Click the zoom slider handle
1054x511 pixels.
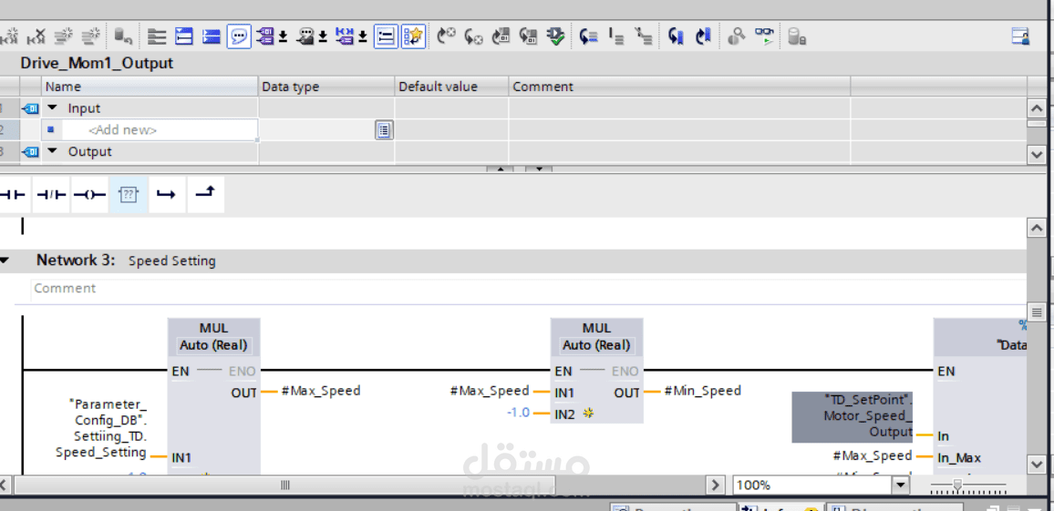[958, 485]
